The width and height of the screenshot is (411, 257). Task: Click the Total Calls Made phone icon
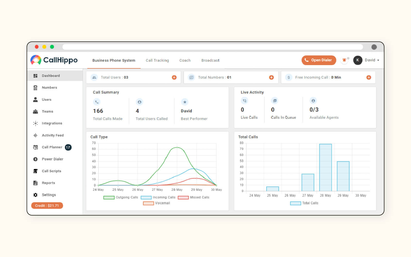click(97, 102)
